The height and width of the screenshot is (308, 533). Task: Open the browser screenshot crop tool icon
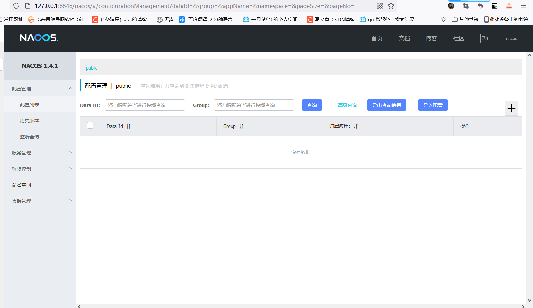click(x=465, y=5)
